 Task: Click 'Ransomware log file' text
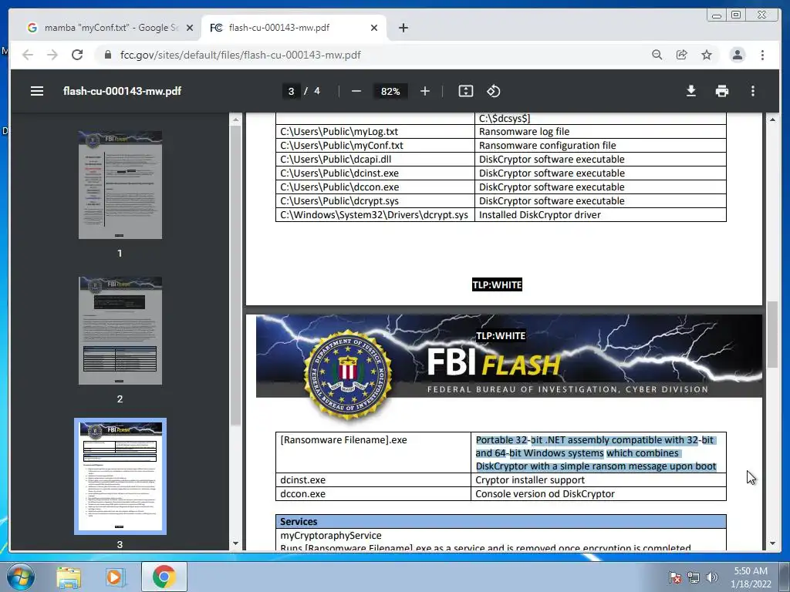(524, 131)
